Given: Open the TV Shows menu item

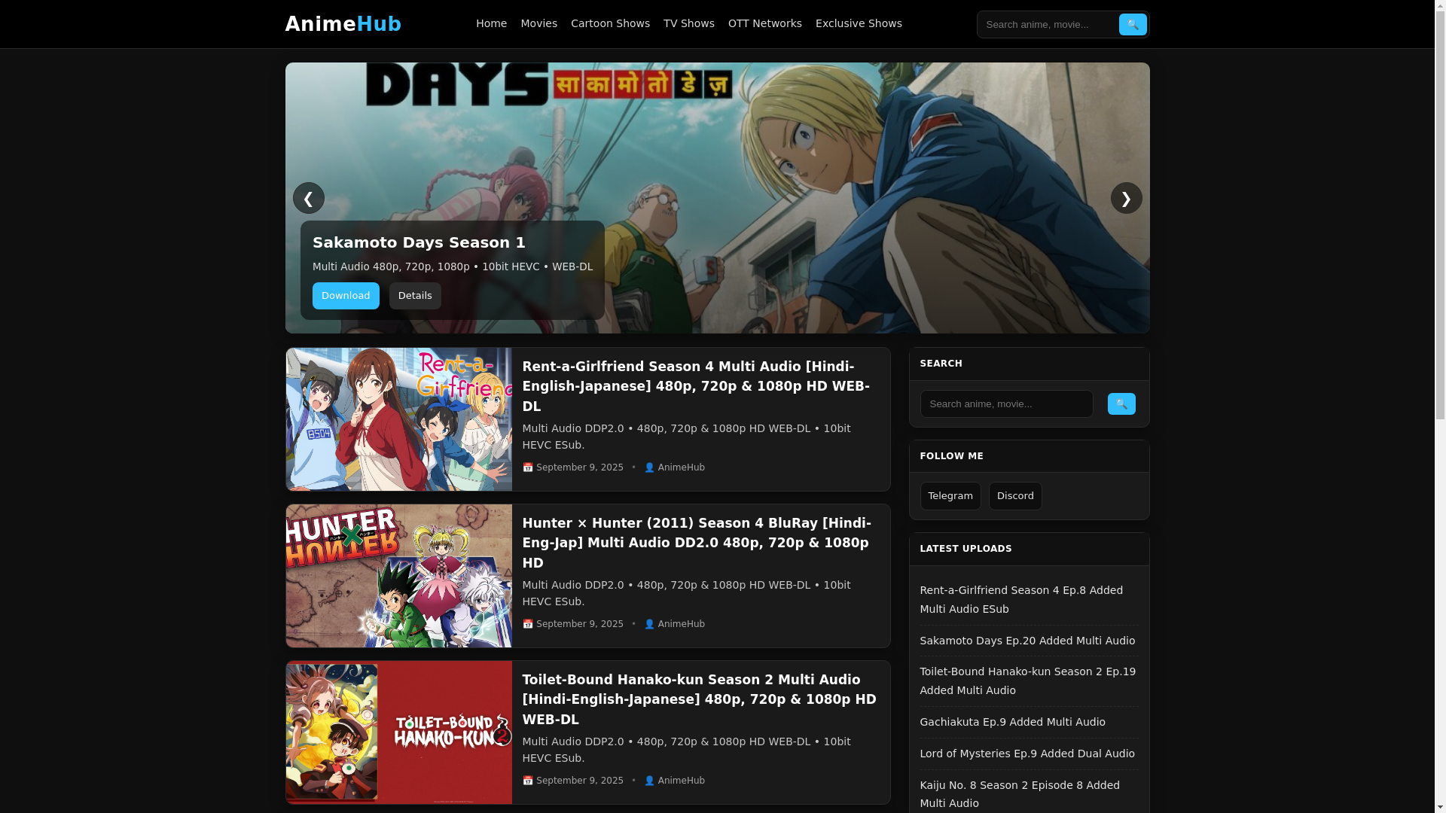Looking at the screenshot, I should point(688,23).
